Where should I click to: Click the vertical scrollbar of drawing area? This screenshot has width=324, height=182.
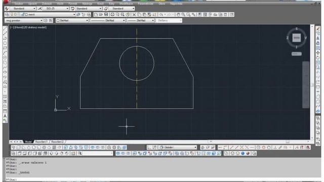(312, 82)
